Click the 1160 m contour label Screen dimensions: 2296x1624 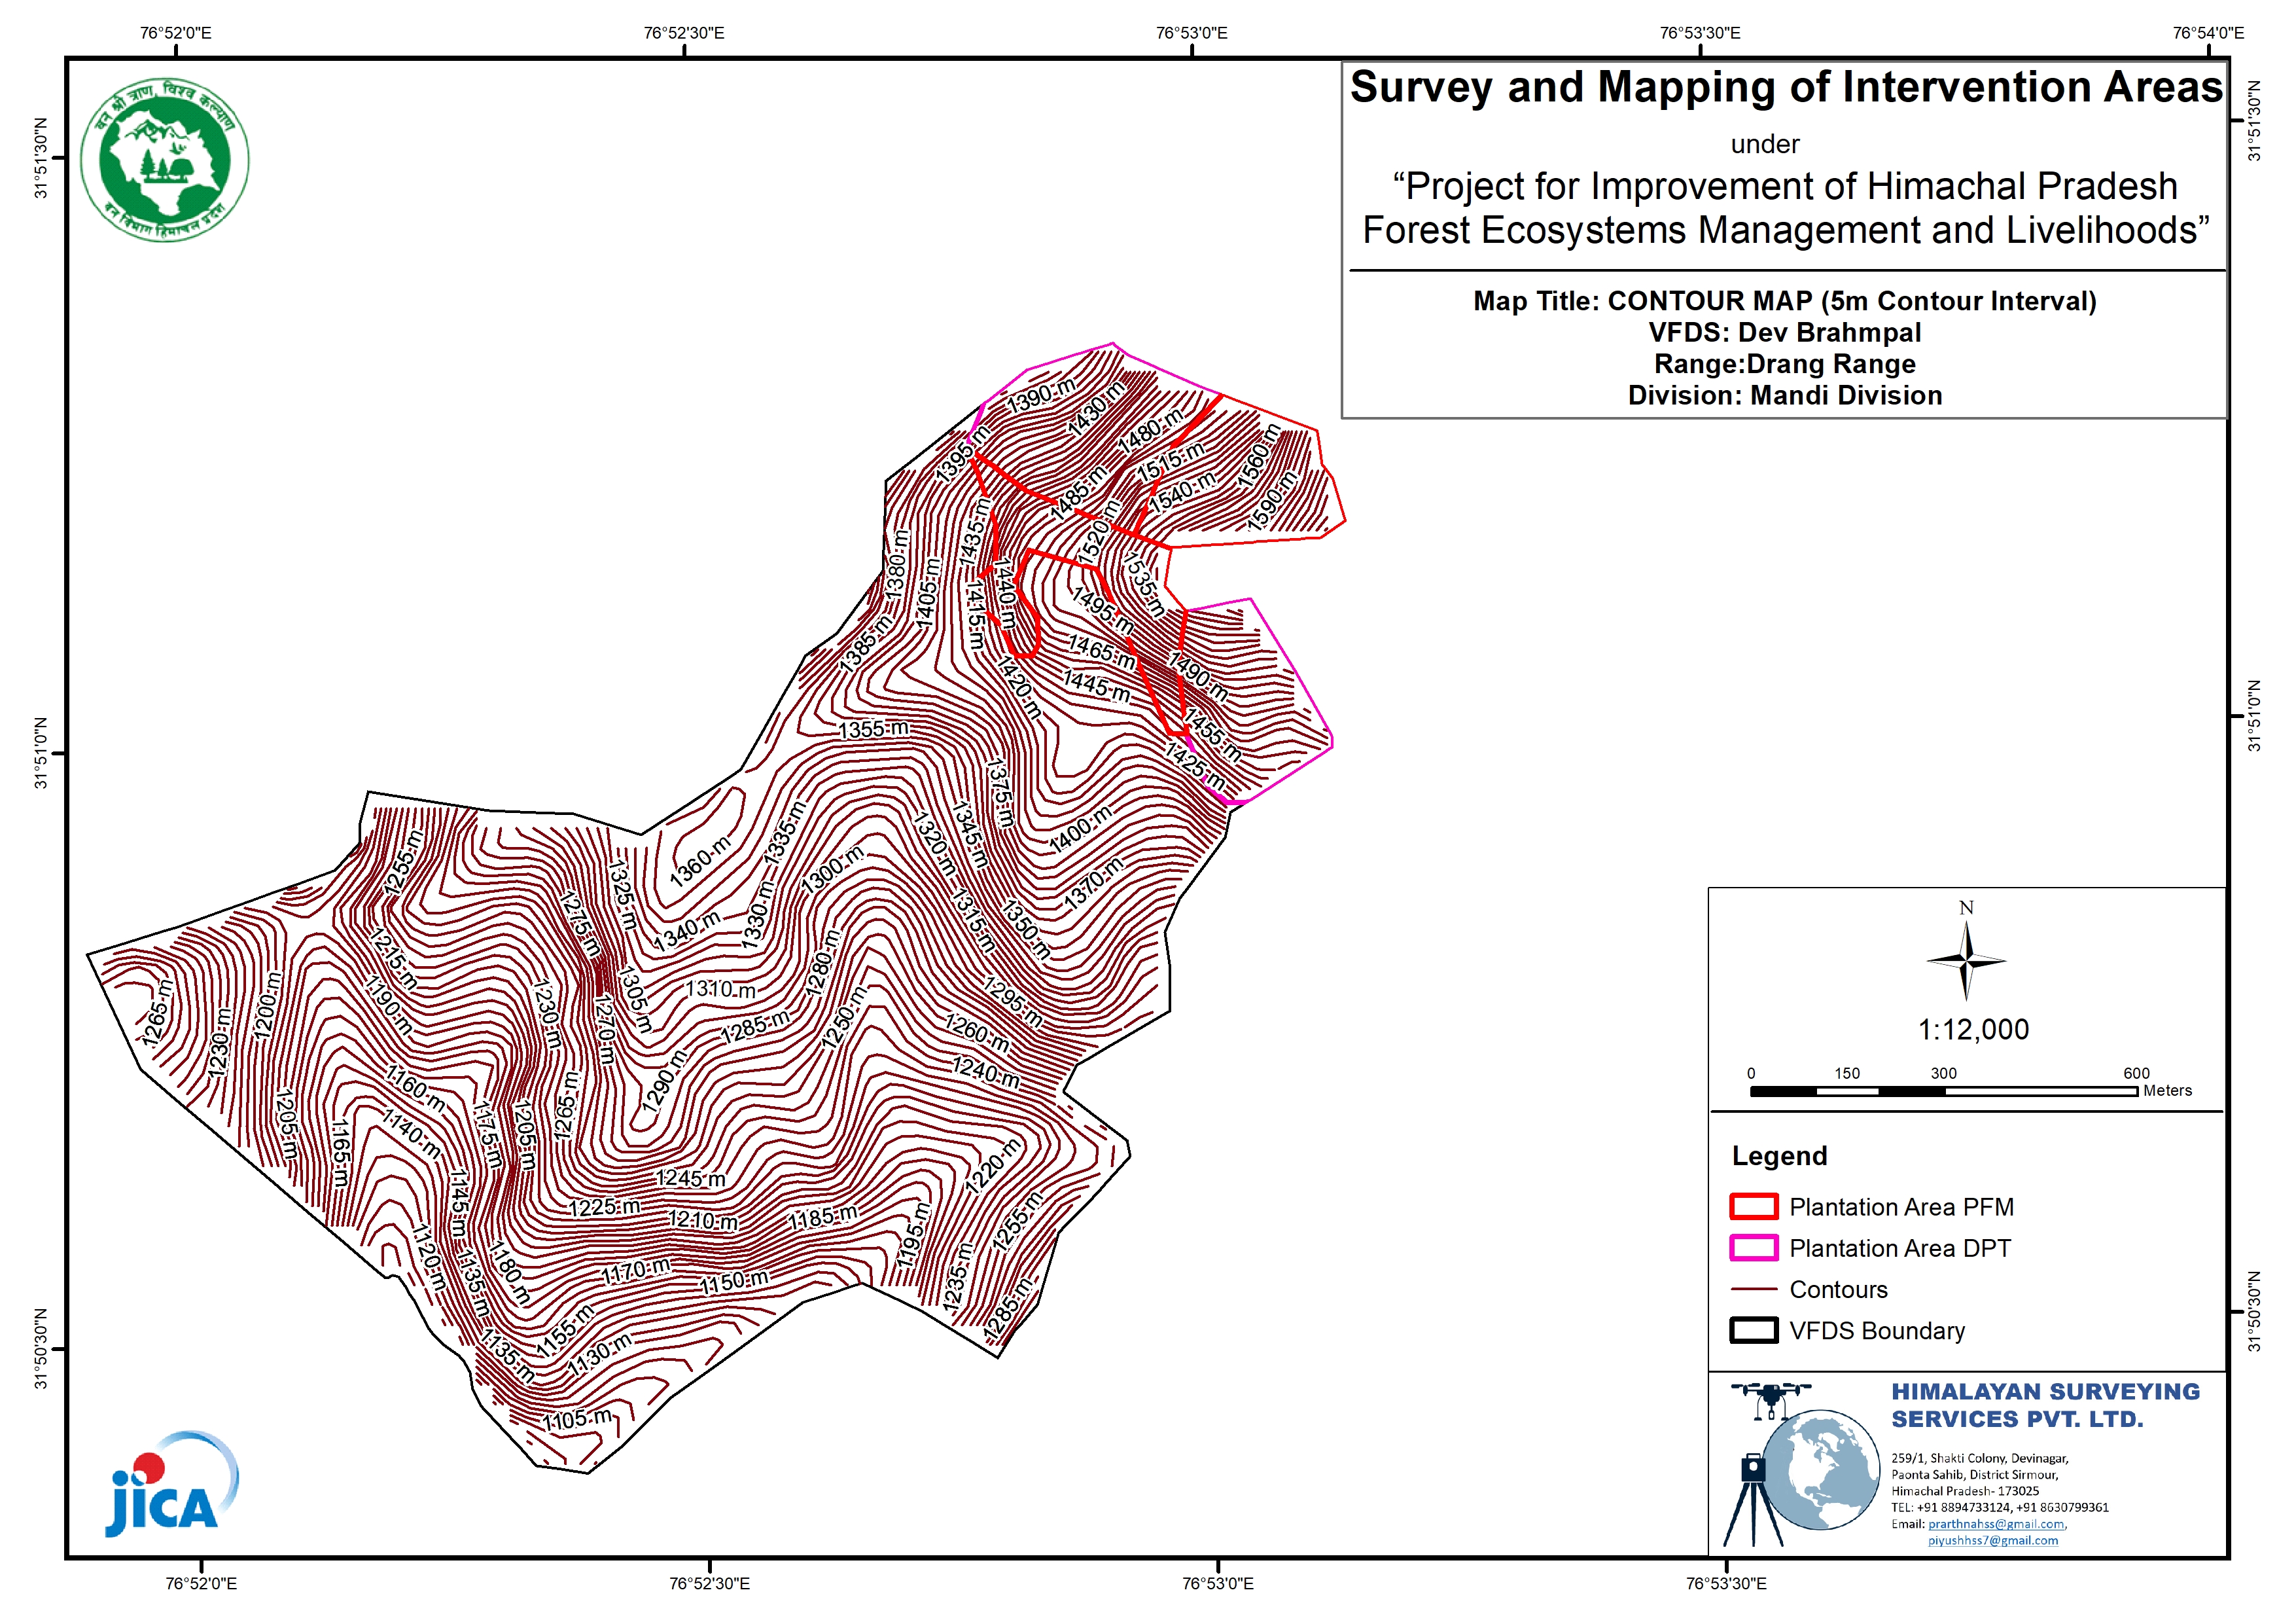click(415, 1090)
